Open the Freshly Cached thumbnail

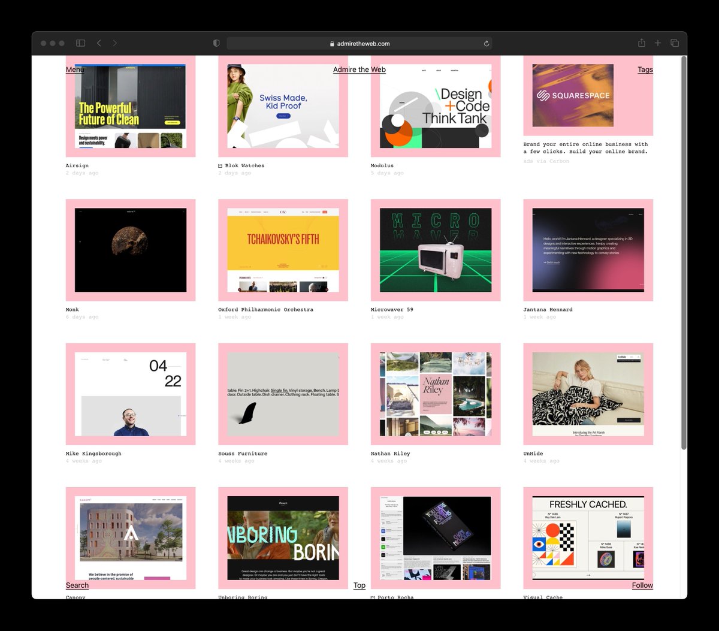(588, 538)
